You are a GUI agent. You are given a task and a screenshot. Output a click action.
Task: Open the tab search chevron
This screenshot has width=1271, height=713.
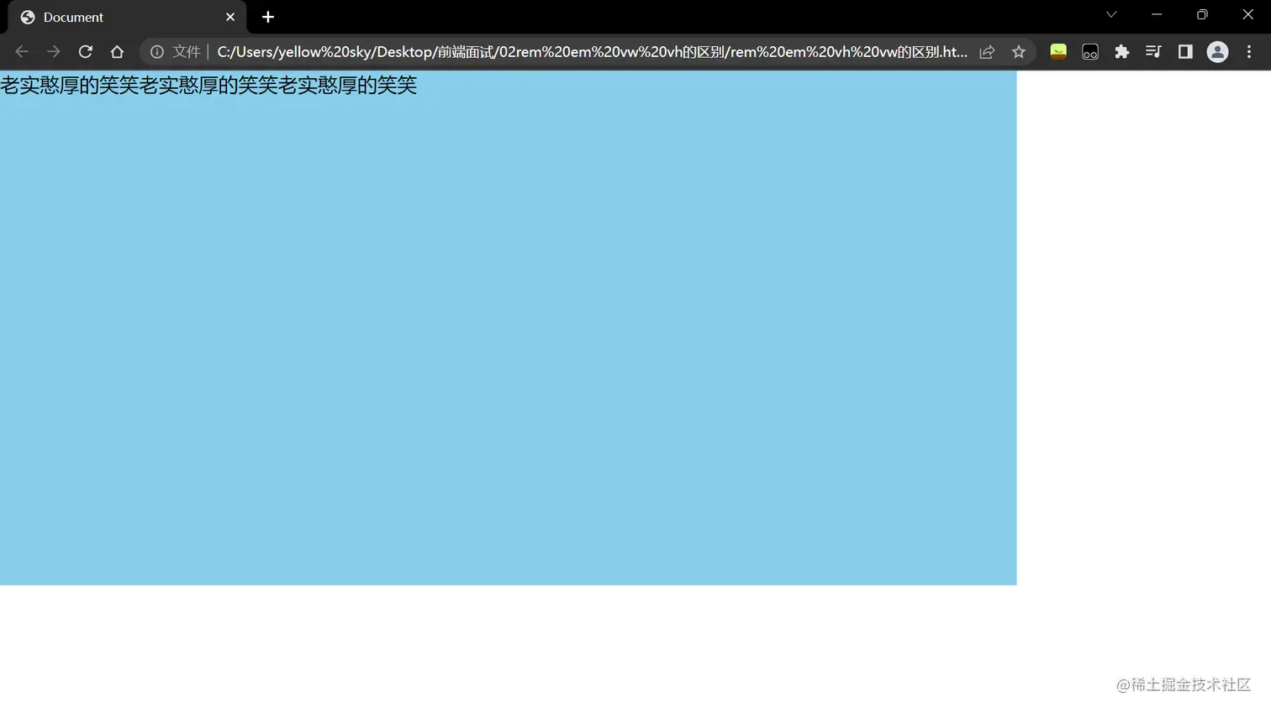(x=1111, y=14)
